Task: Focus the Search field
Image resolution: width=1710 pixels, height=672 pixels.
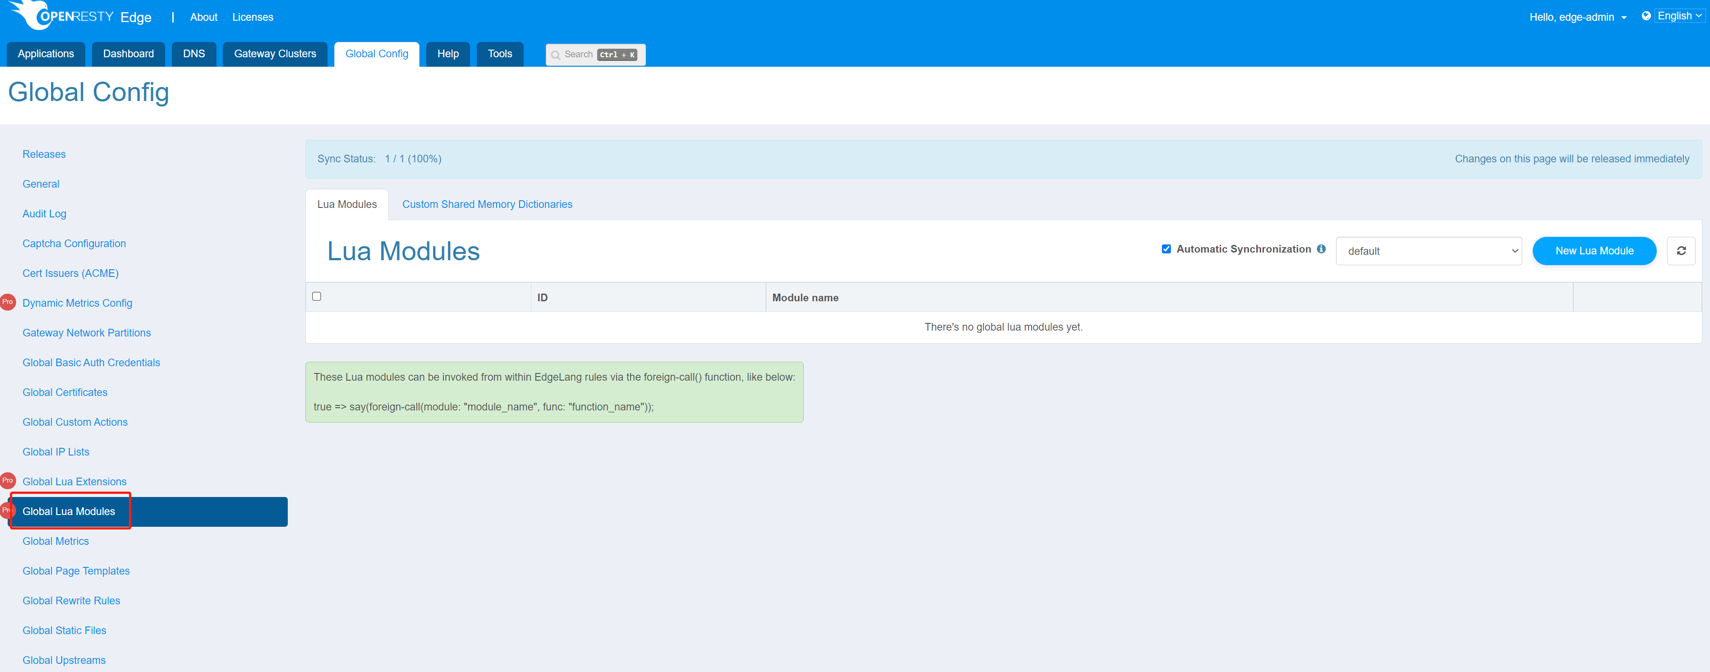Action: (595, 55)
